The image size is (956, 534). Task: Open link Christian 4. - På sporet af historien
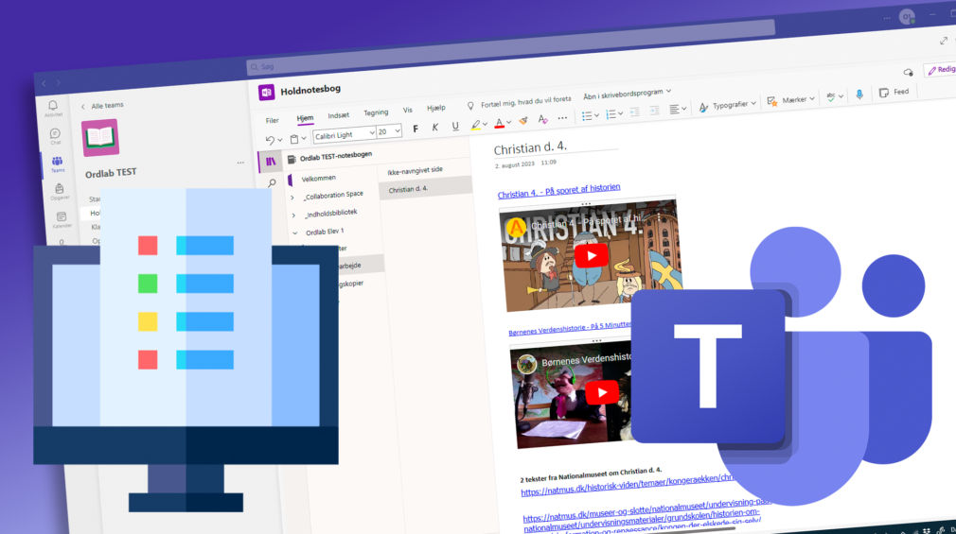[558, 191]
